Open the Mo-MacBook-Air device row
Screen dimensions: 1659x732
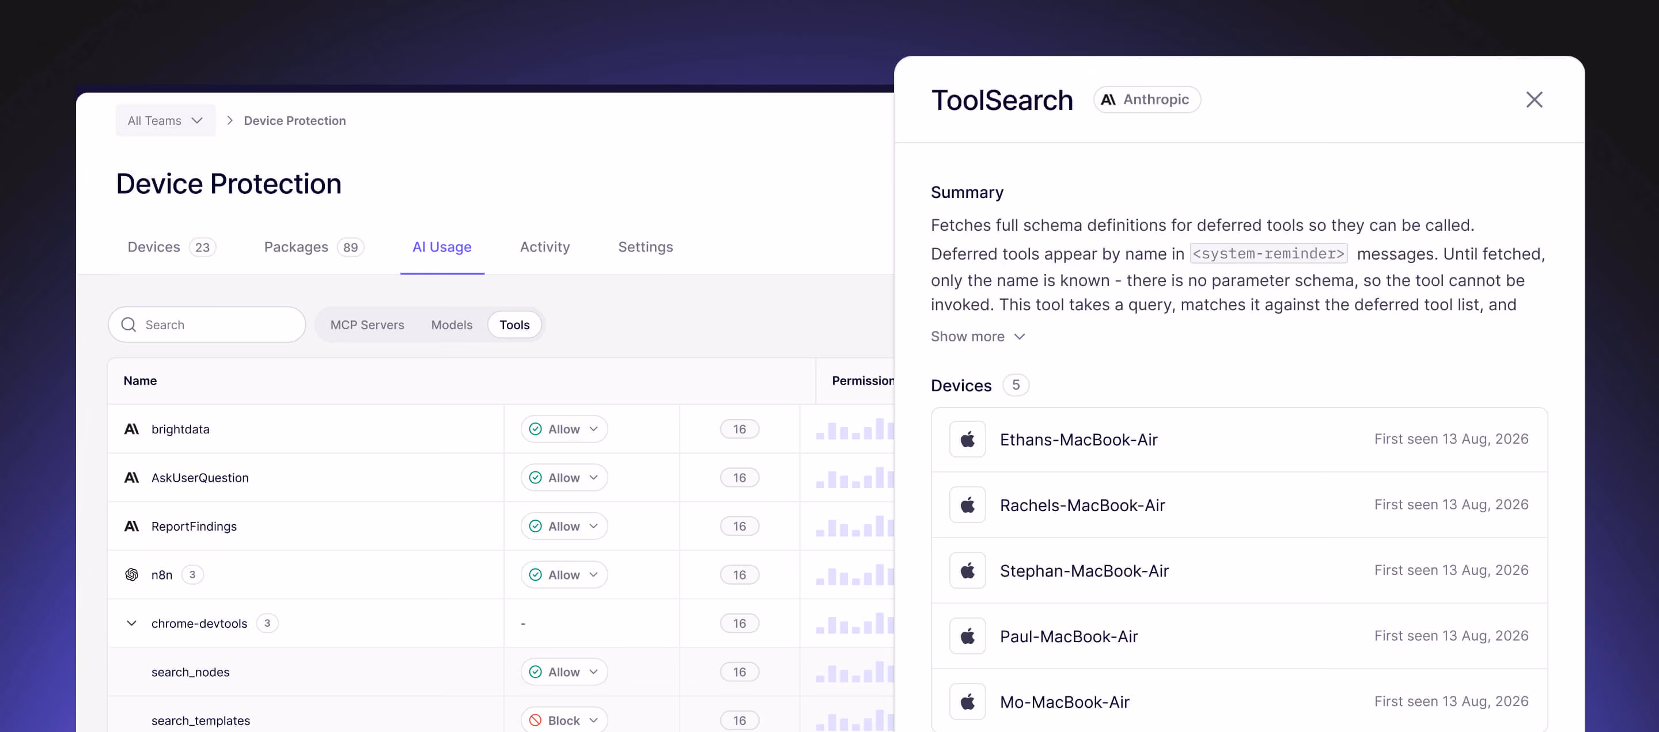tap(1238, 700)
